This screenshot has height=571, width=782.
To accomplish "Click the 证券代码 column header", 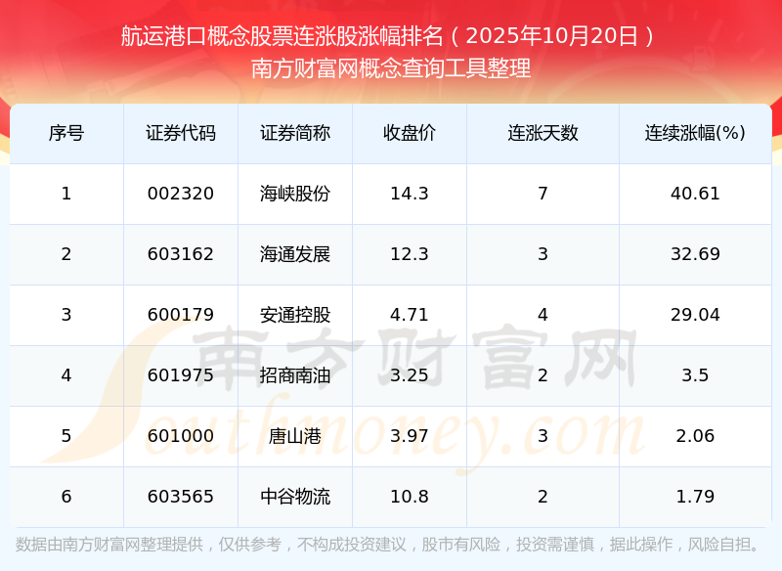I will pyautogui.click(x=181, y=133).
